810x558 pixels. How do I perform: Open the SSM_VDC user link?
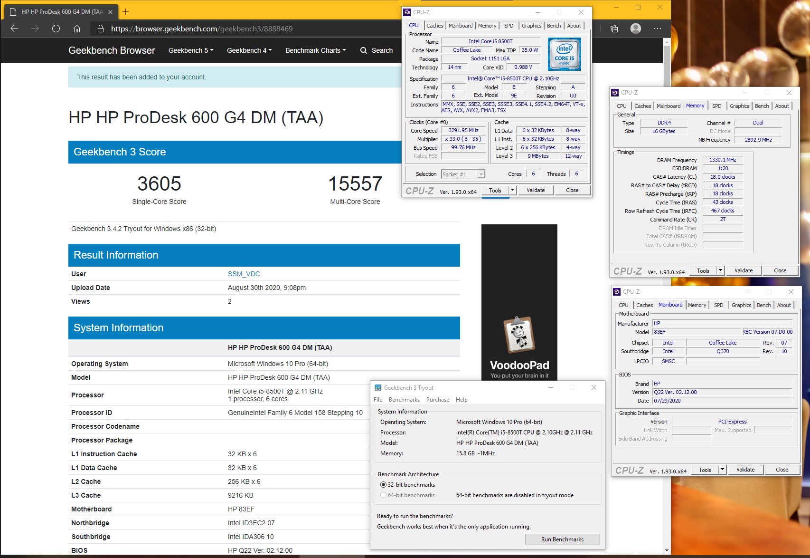[x=244, y=274]
